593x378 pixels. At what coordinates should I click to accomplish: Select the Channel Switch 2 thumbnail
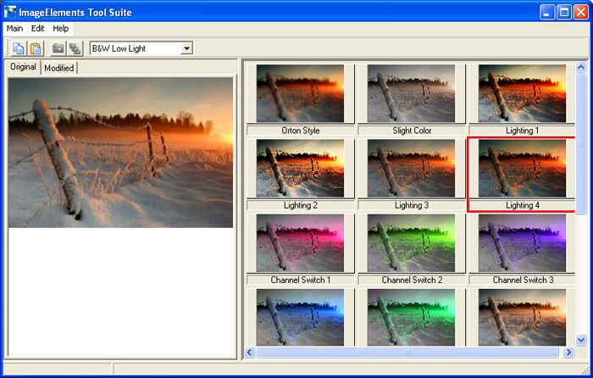coord(411,243)
